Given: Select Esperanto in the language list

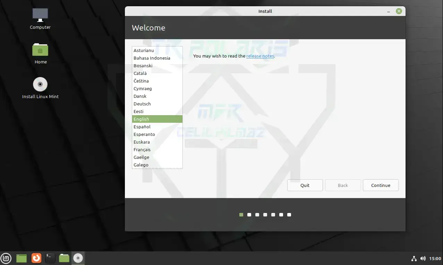Looking at the screenshot, I should click(157, 134).
